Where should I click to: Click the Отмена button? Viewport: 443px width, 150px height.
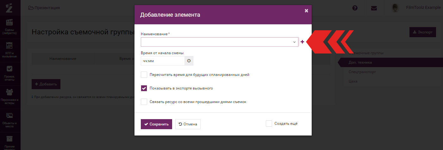[188, 124]
